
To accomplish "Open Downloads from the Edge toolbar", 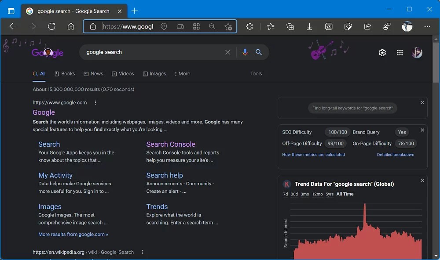I will [309, 26].
